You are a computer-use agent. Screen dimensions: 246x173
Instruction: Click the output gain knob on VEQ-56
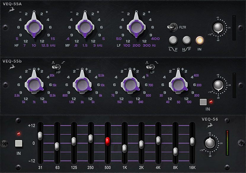point(210,143)
